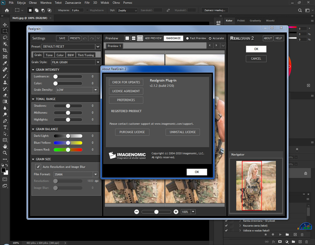Select the Move tool in Photoshop toolbar
315x245 pixels.
point(5,25)
